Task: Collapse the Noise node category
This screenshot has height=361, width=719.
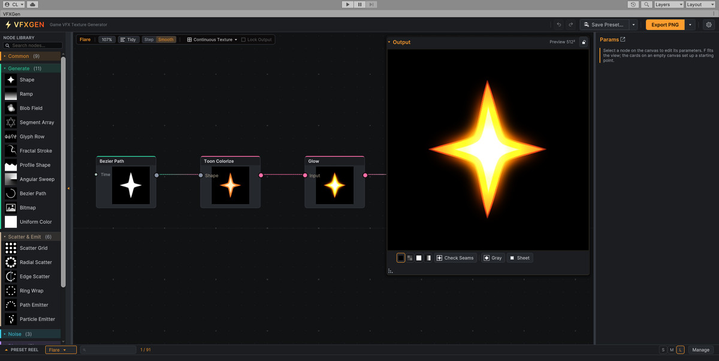Action: tap(31, 334)
